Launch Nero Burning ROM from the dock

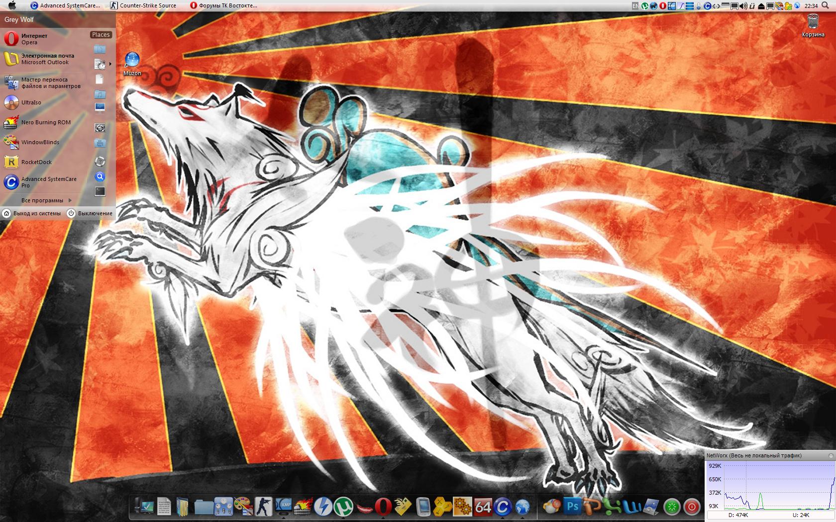[303, 507]
